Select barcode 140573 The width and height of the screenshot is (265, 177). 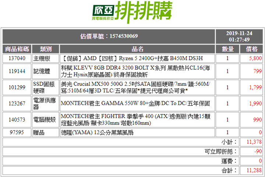(x=17, y=120)
